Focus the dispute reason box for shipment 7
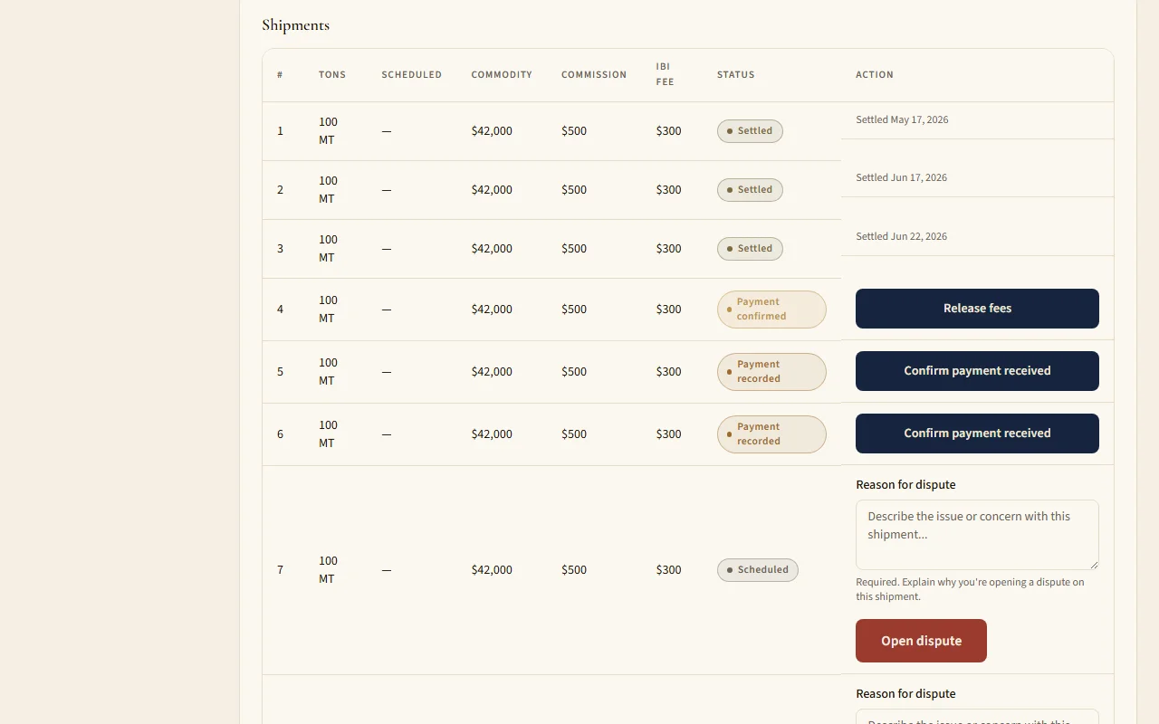Viewport: 1159px width, 724px height. click(977, 535)
